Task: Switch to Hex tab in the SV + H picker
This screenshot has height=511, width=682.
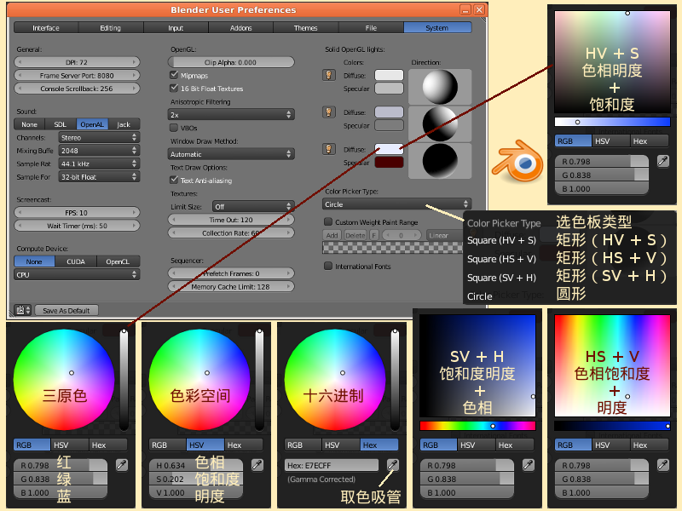Action: (x=515, y=445)
